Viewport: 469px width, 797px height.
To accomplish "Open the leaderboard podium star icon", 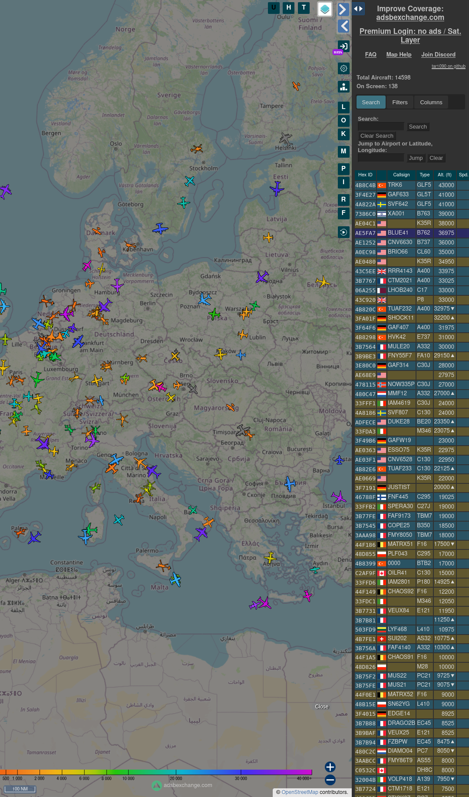I will (343, 87).
